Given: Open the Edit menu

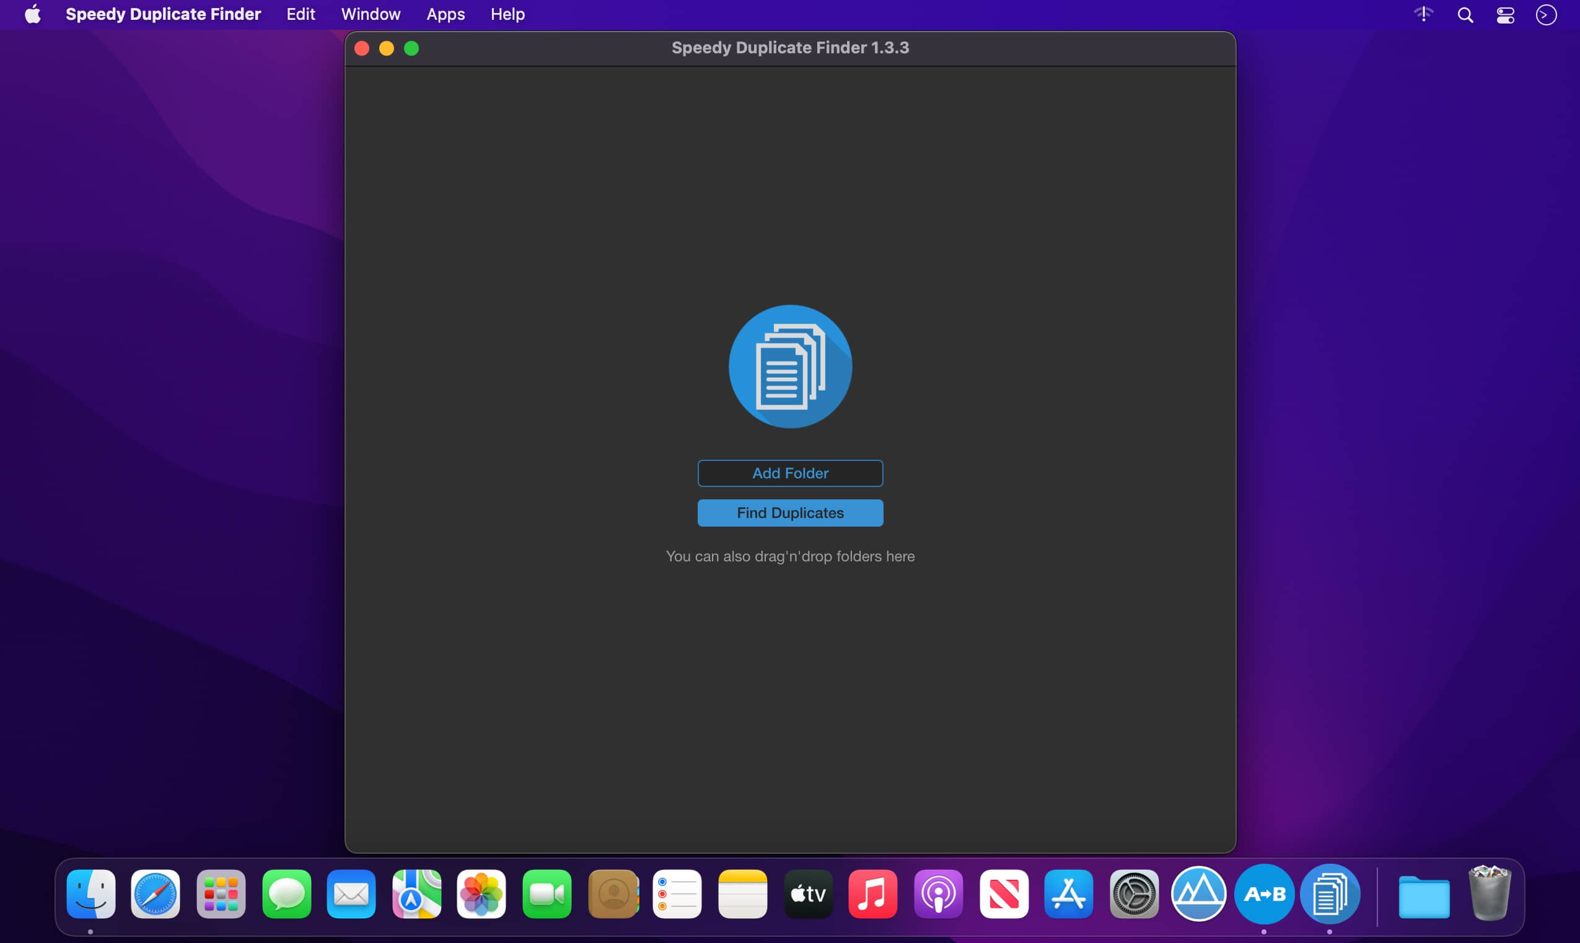Looking at the screenshot, I should [301, 14].
